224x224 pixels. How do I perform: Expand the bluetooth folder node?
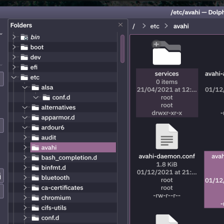click(x=25, y=178)
